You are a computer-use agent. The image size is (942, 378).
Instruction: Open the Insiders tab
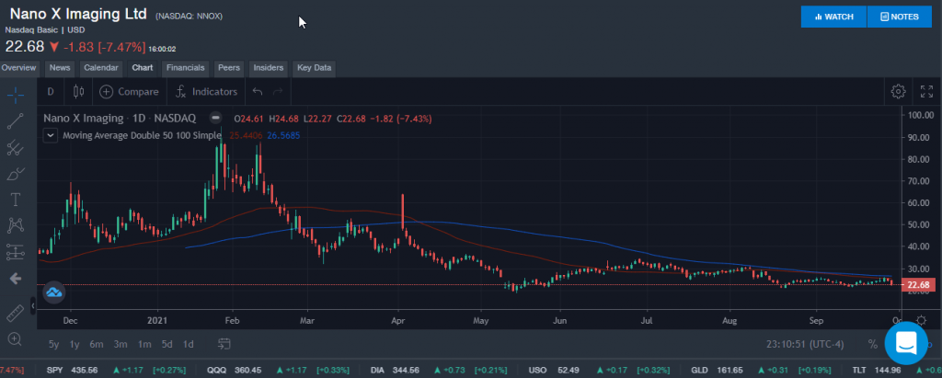pos(269,68)
